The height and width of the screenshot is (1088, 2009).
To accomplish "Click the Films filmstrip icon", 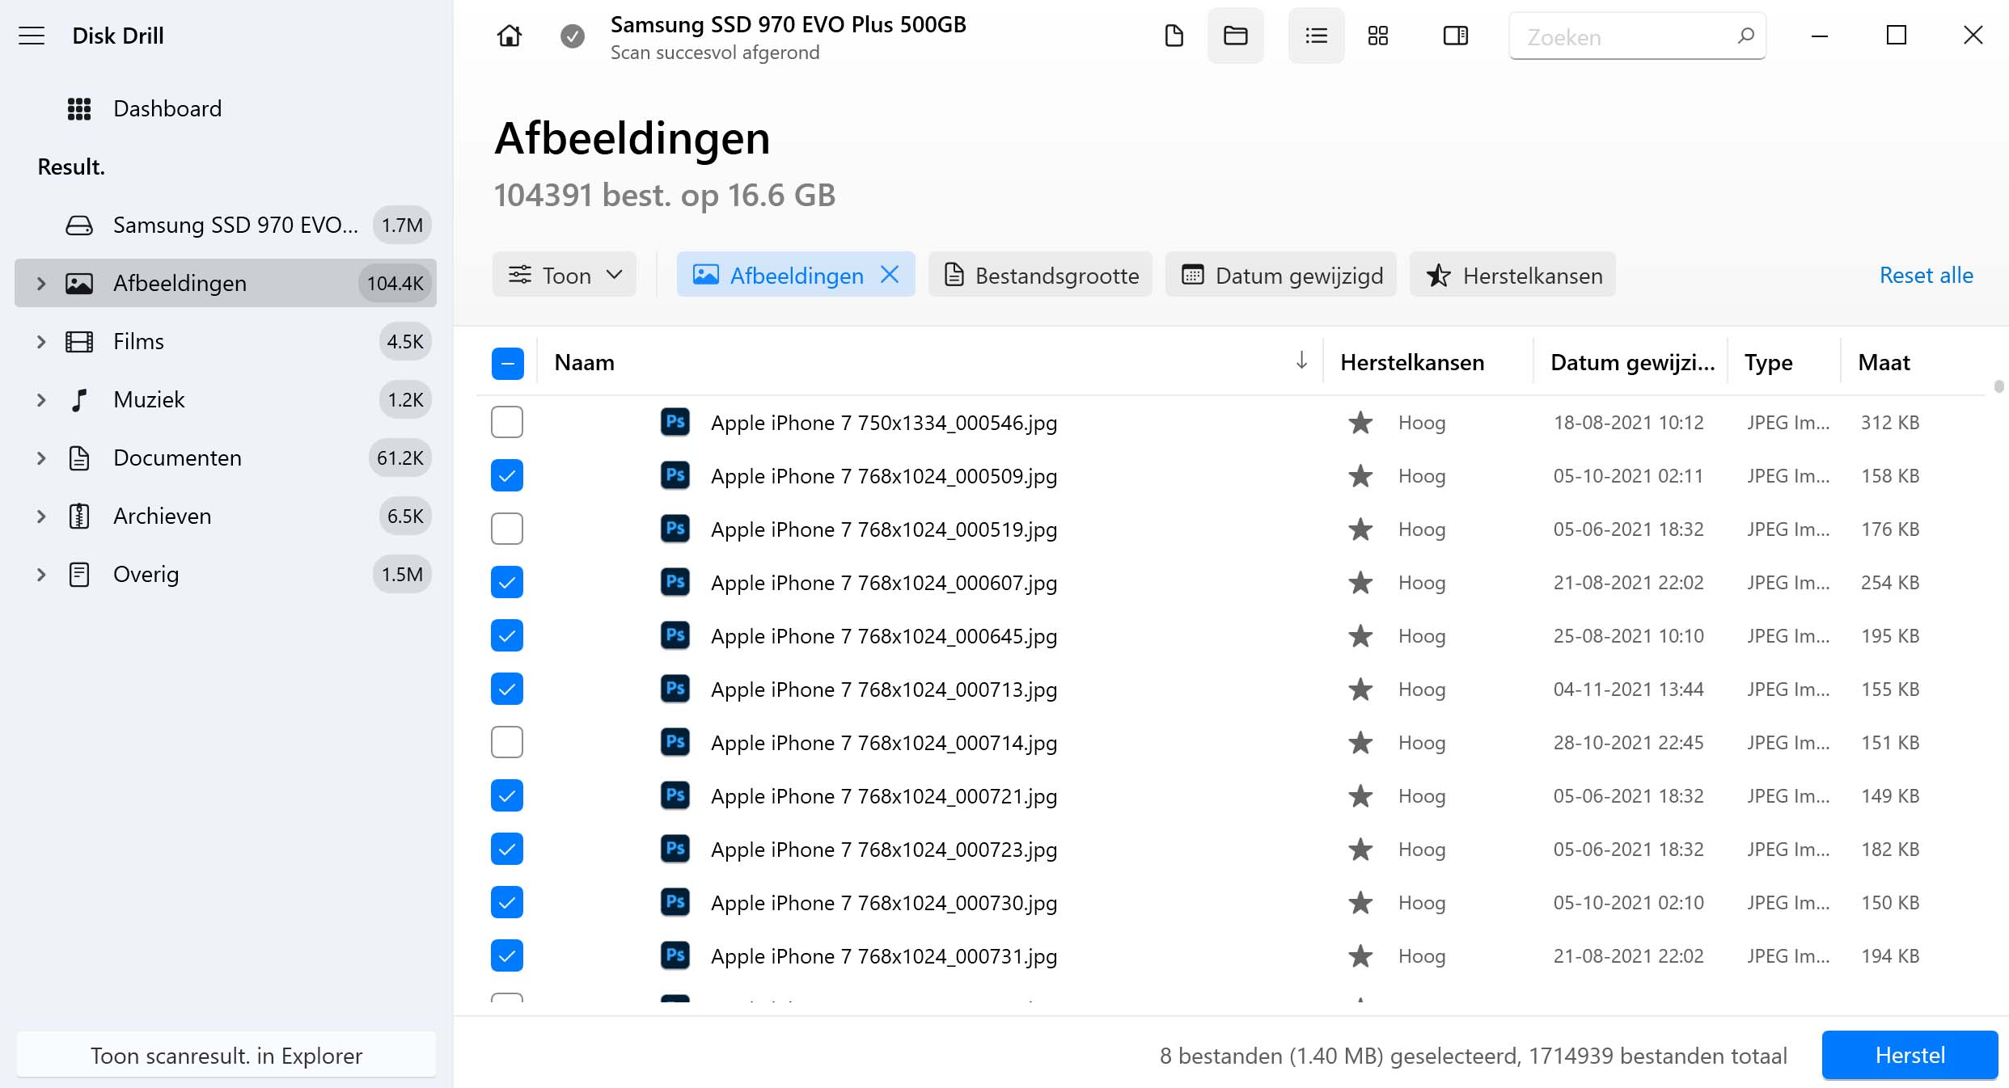I will 79,341.
